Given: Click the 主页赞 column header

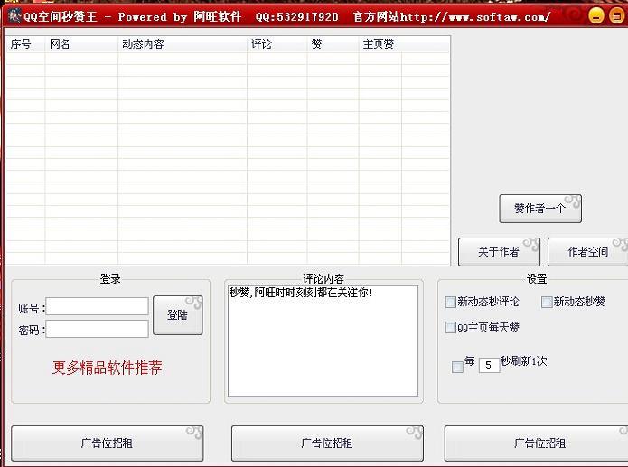Looking at the screenshot, I should (x=380, y=43).
